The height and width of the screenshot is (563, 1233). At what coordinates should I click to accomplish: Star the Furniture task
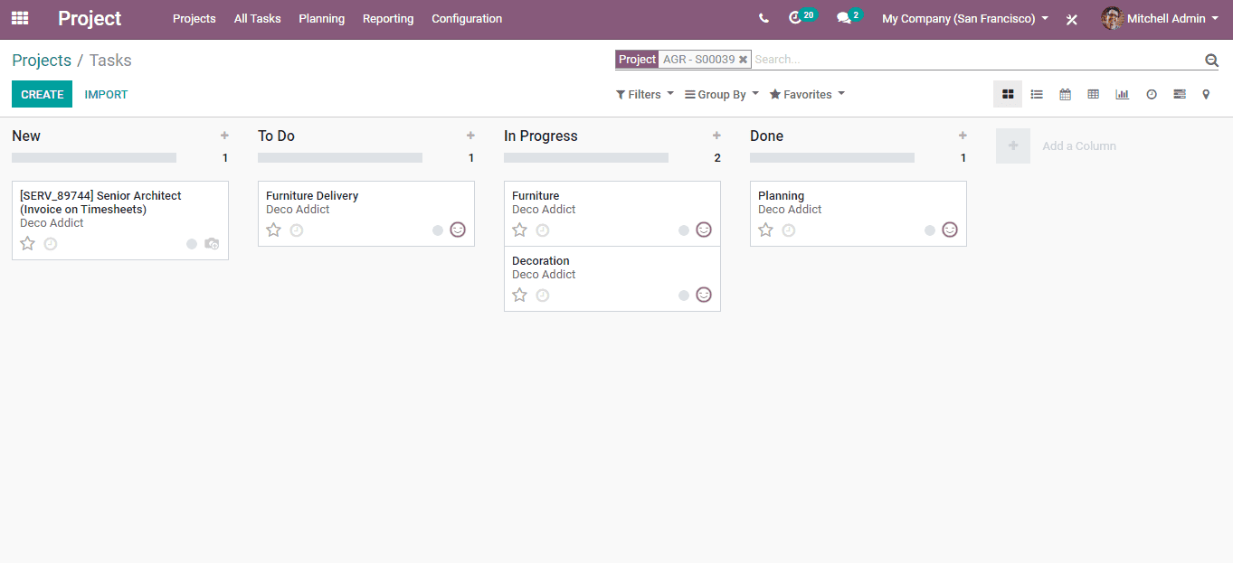[x=520, y=230]
